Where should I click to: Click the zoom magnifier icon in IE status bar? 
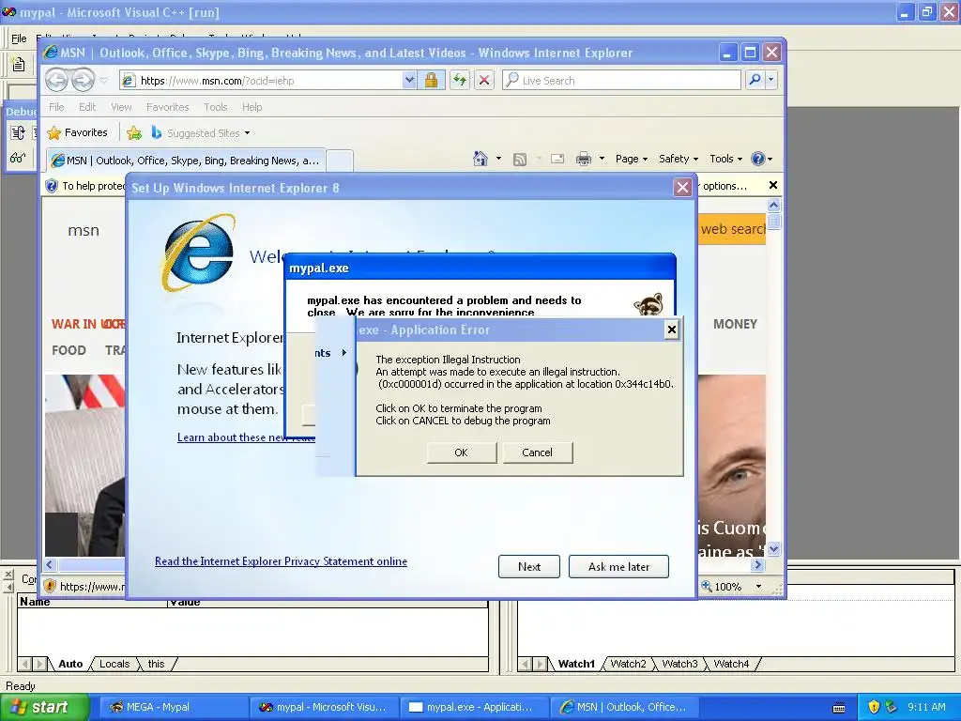[x=707, y=586]
